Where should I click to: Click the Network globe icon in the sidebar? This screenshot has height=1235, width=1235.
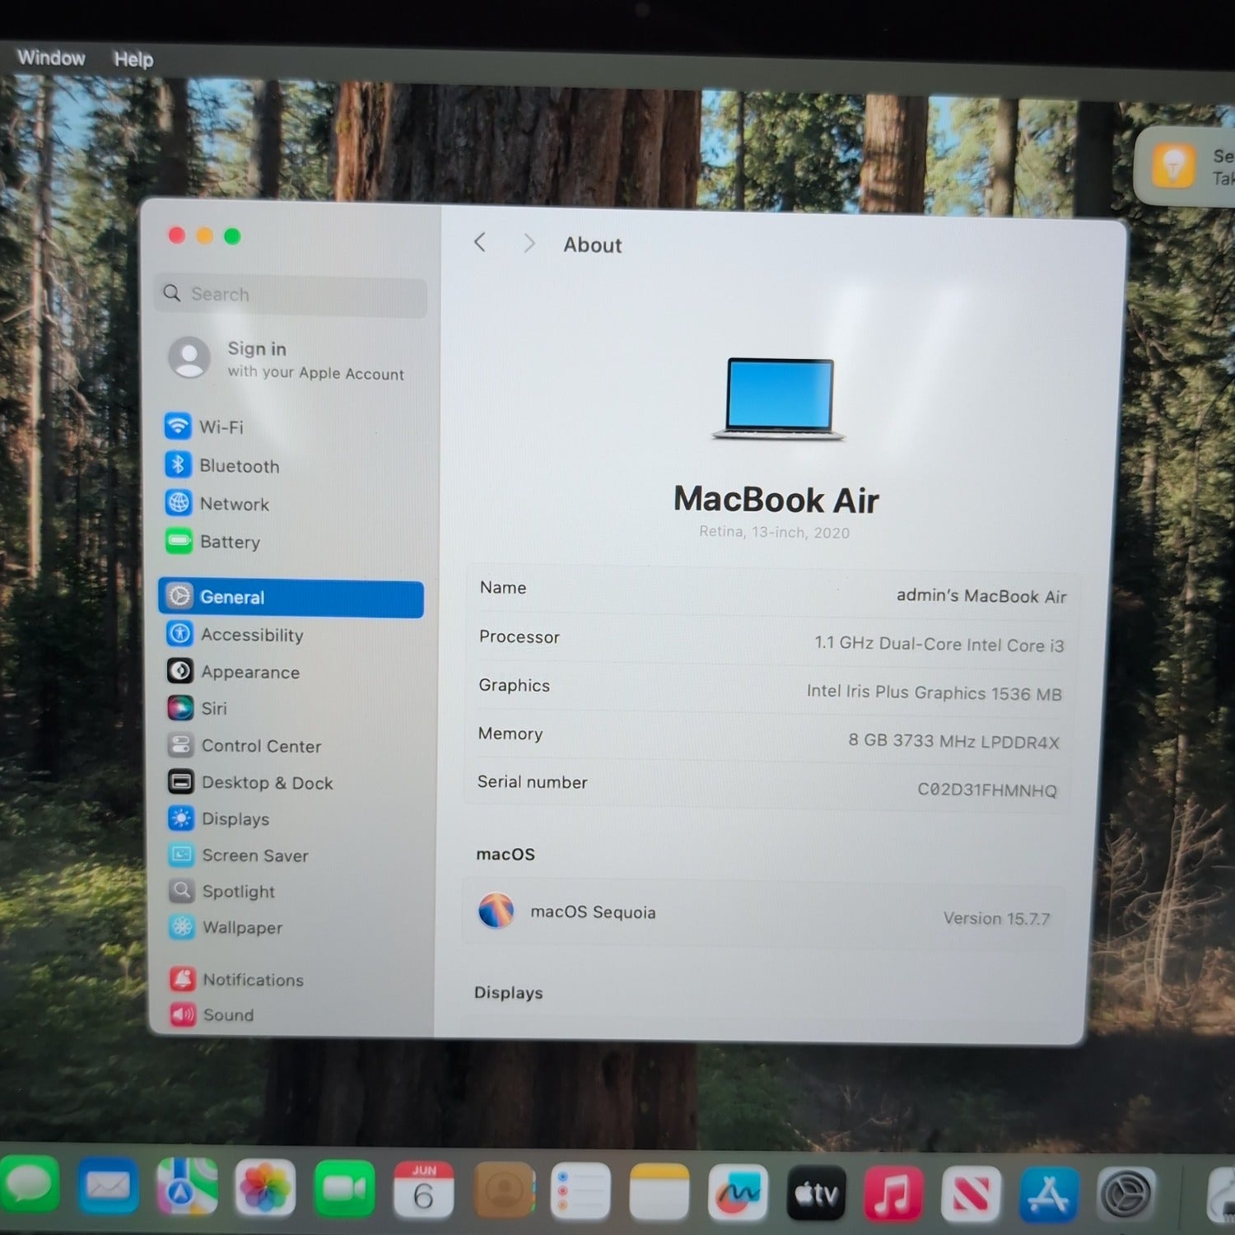point(179,503)
